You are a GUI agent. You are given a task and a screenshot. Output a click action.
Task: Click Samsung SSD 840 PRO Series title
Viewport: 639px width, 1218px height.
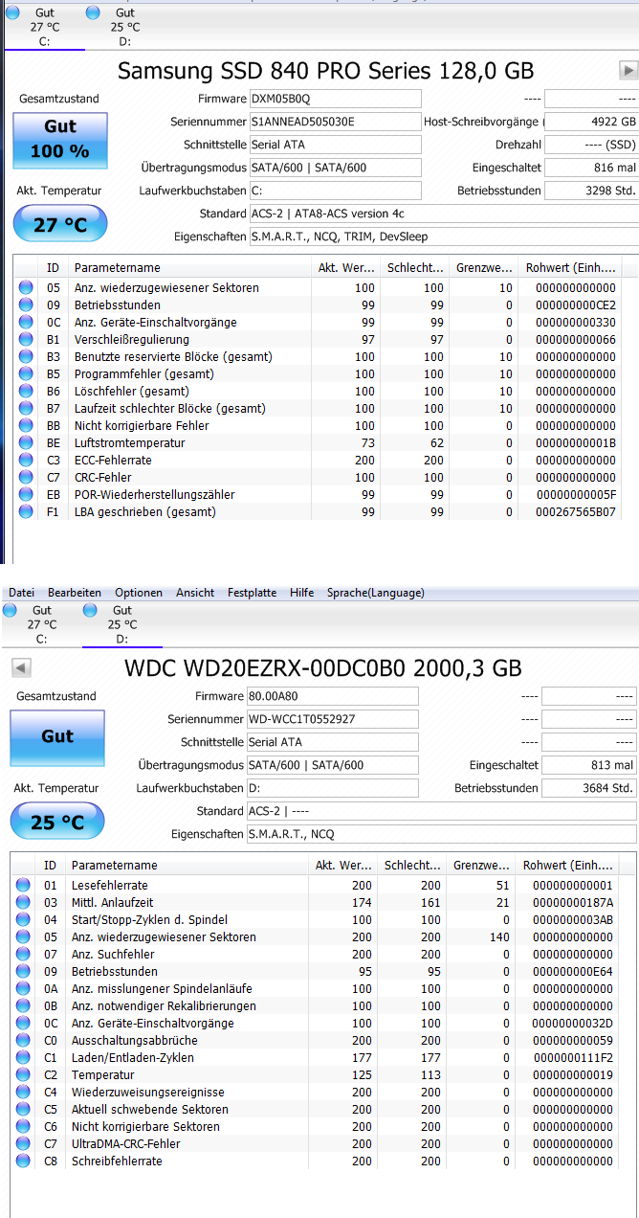(x=325, y=70)
